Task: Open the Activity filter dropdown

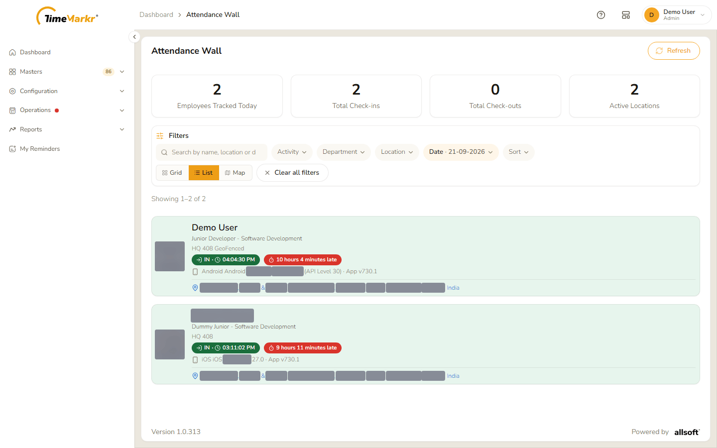Action: [292, 152]
